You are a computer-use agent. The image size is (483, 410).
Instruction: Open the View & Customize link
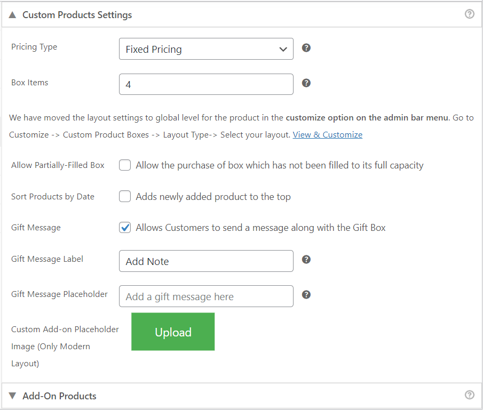pos(327,134)
